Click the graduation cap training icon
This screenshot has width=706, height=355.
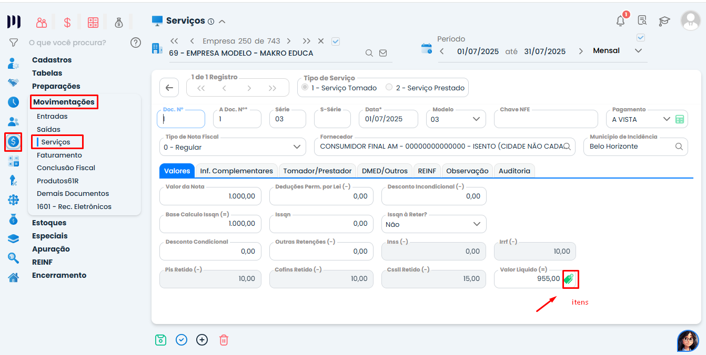click(664, 21)
